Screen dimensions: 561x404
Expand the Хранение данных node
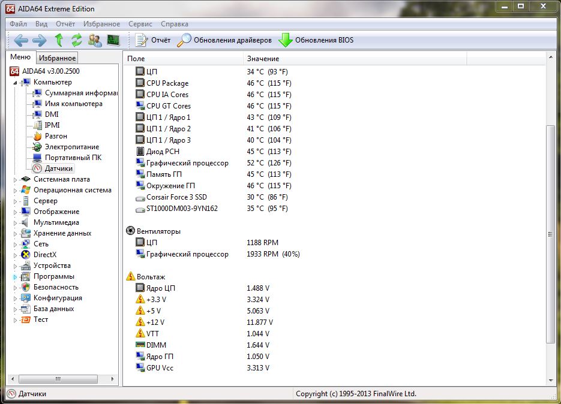(x=15, y=234)
